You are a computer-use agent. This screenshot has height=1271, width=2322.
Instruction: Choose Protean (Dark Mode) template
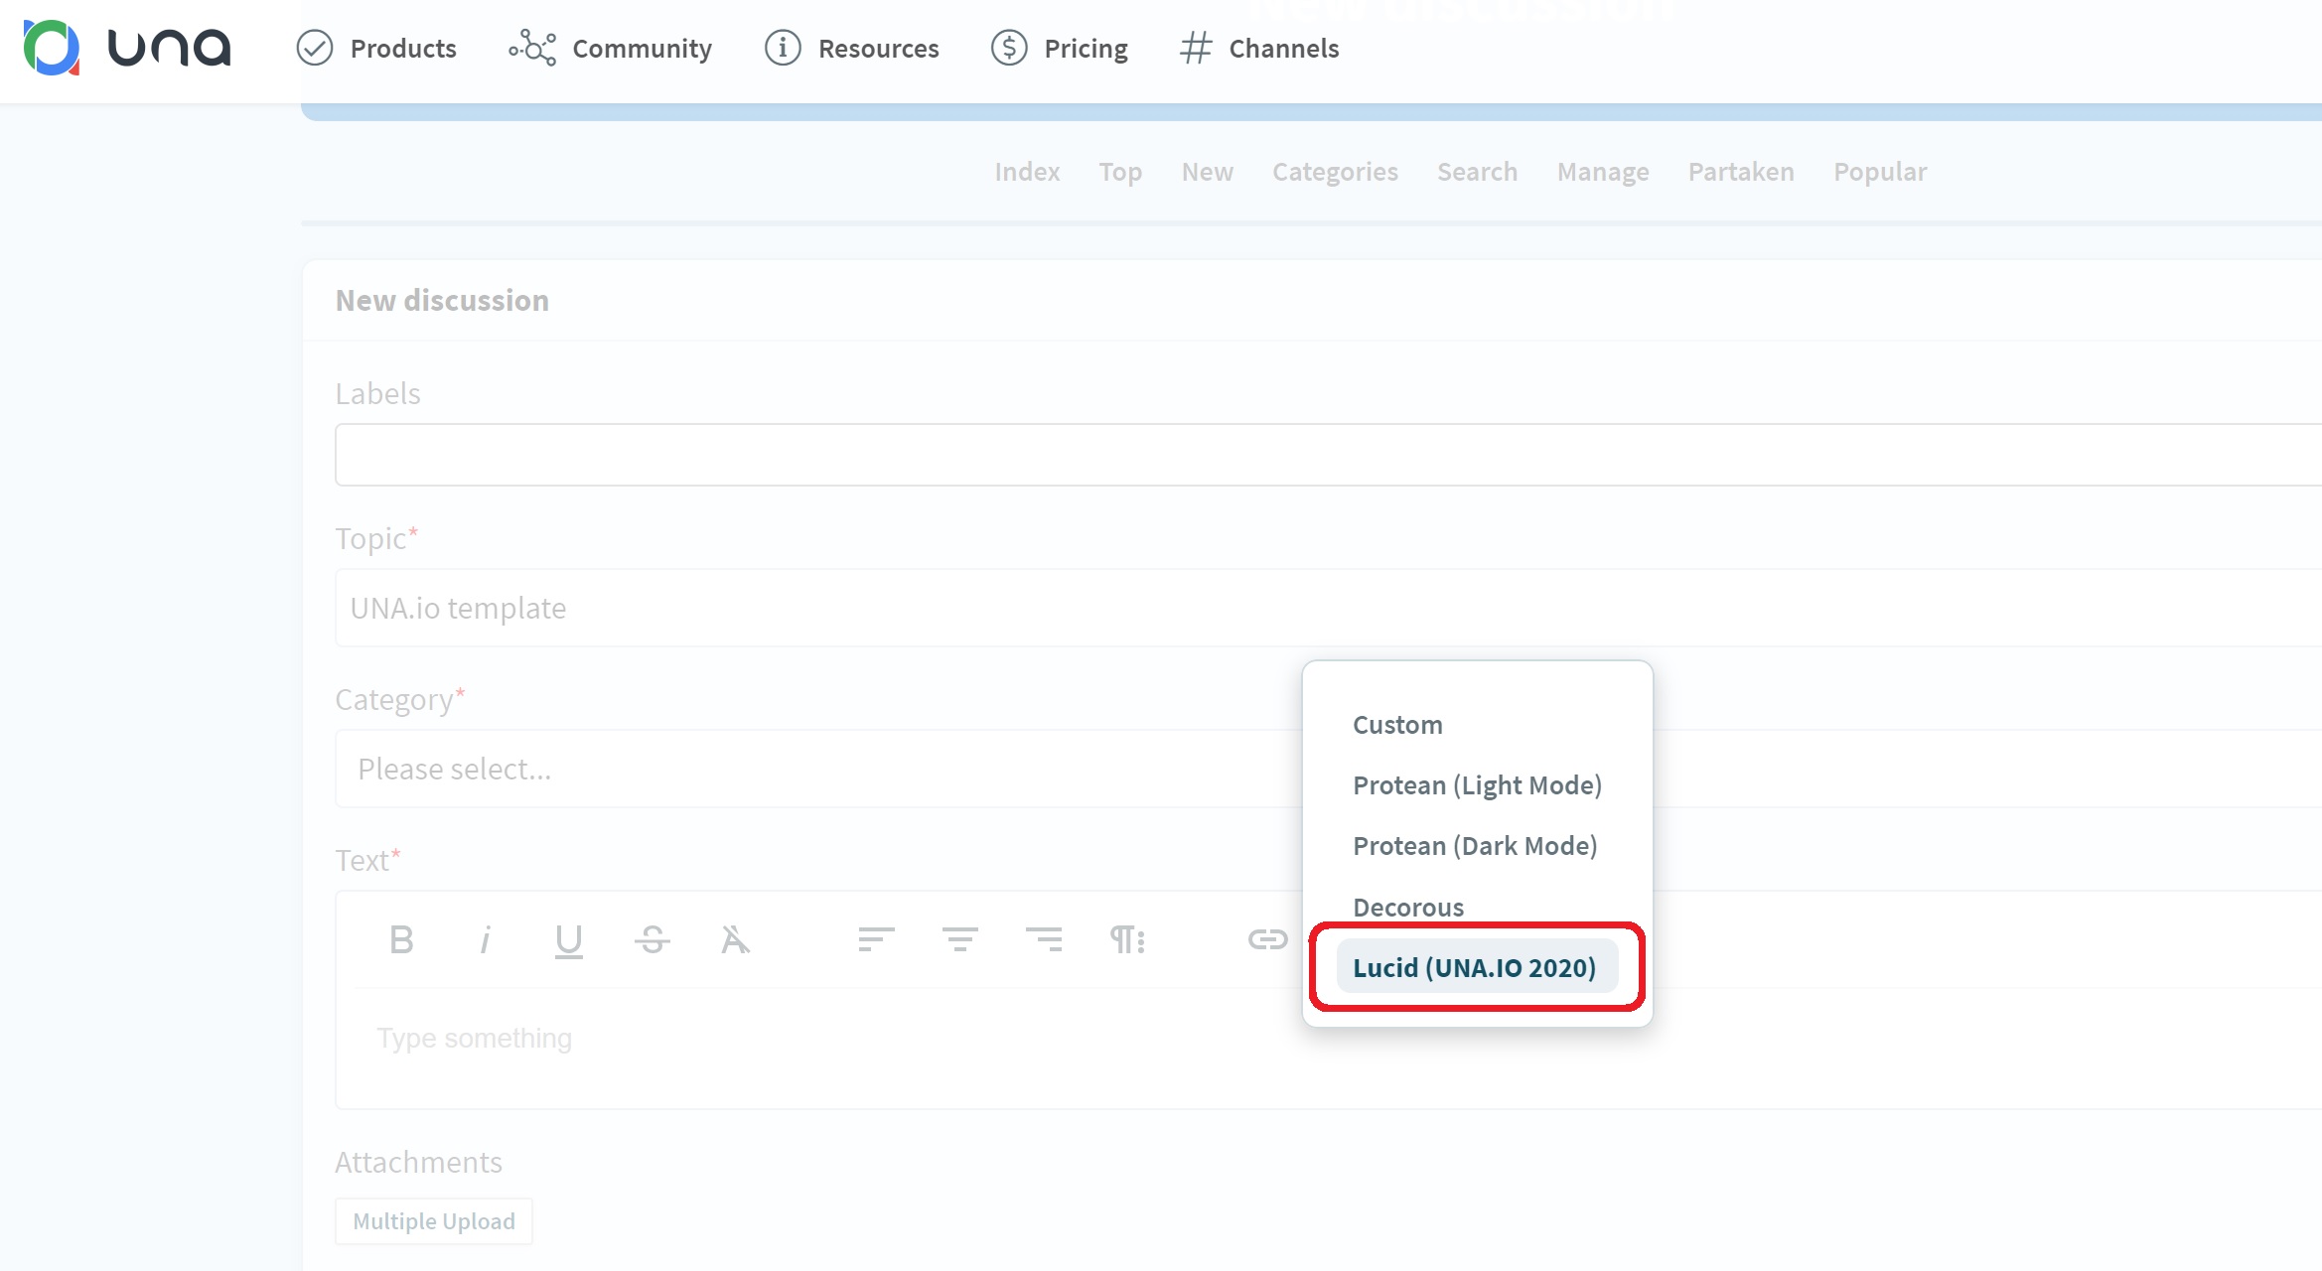pyautogui.click(x=1475, y=846)
